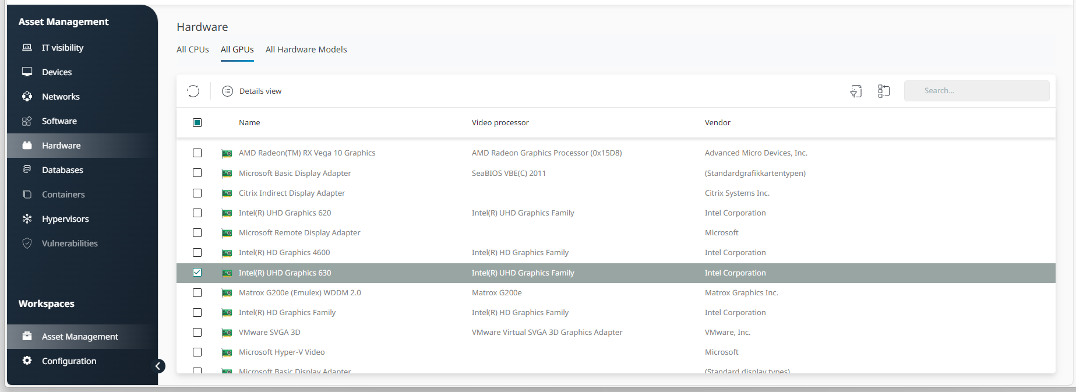Screen dimensions: 1076x392
Task: Click the GPU icon for VMware SVGA 3D
Action: pyautogui.click(x=227, y=333)
